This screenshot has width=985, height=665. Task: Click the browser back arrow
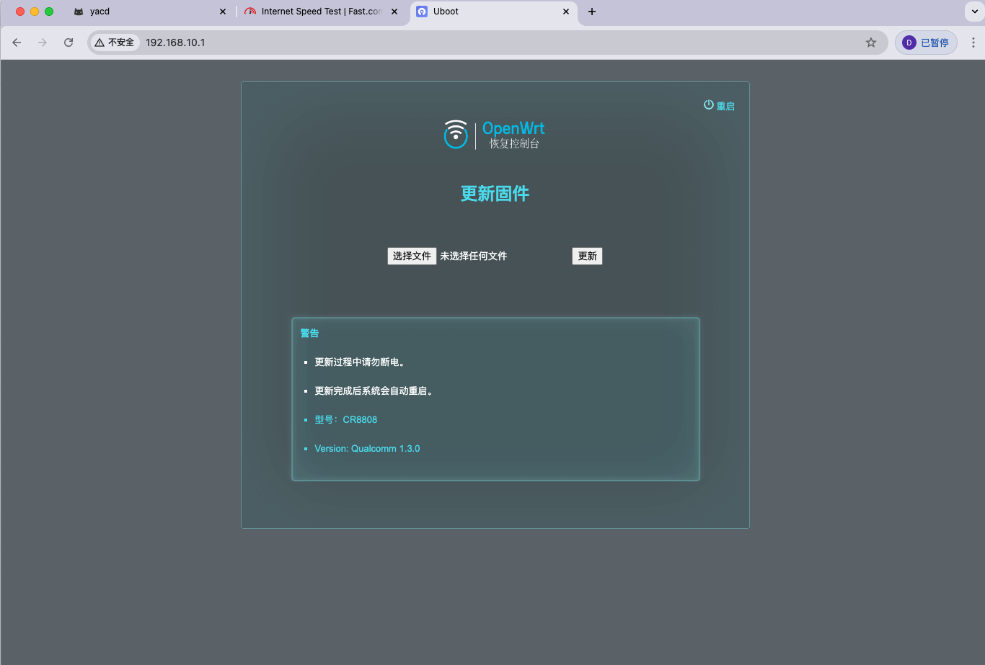(17, 43)
